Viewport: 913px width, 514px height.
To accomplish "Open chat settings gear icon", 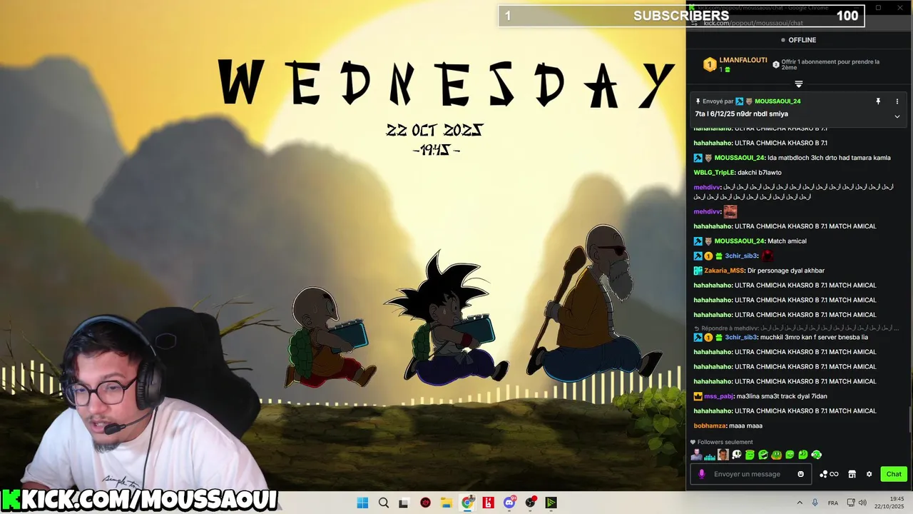I will click(869, 474).
